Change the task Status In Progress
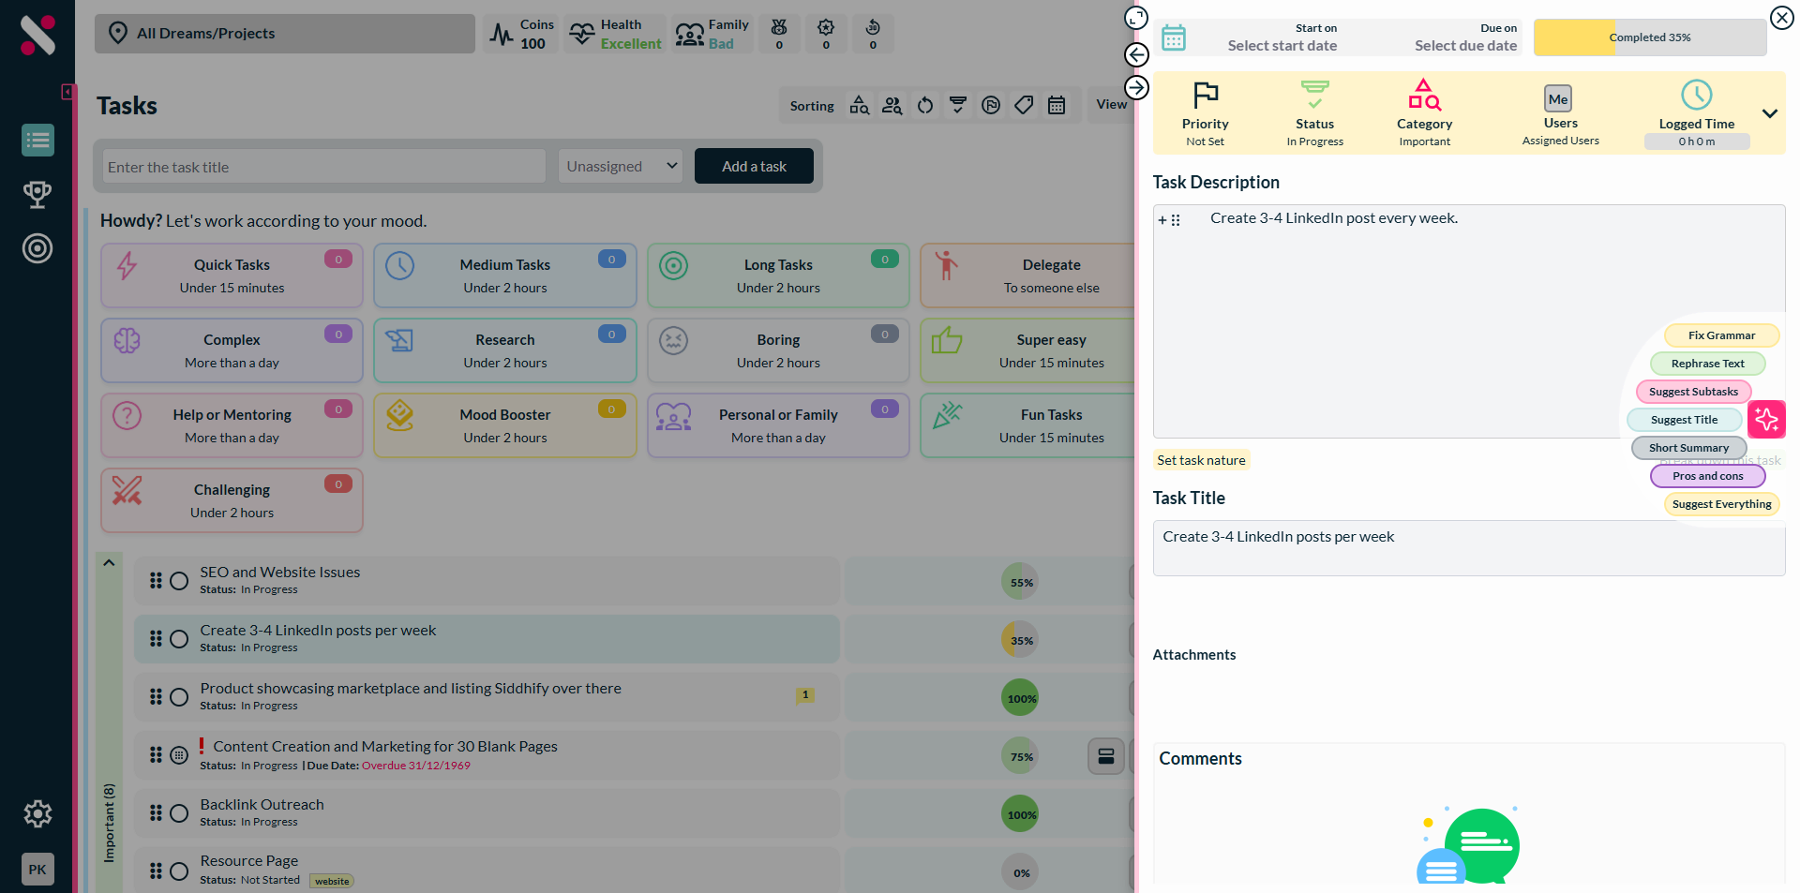1800x893 pixels. pos(1314,113)
